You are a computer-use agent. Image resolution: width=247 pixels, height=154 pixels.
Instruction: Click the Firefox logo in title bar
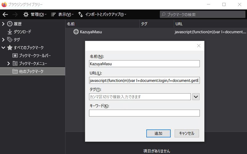tap(4, 4)
